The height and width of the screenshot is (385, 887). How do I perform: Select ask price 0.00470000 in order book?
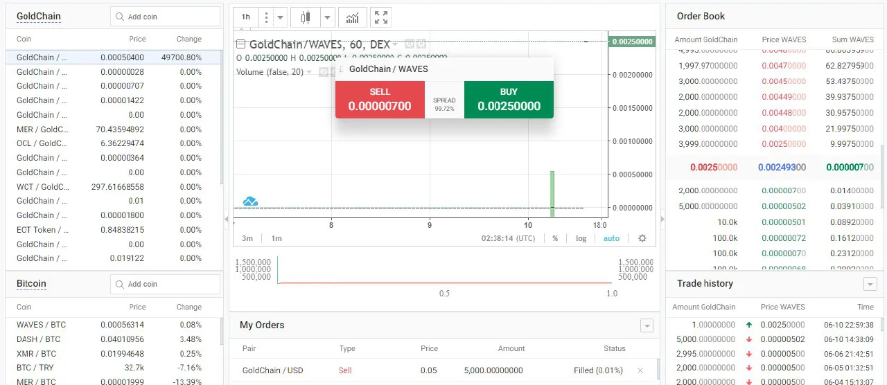784,65
